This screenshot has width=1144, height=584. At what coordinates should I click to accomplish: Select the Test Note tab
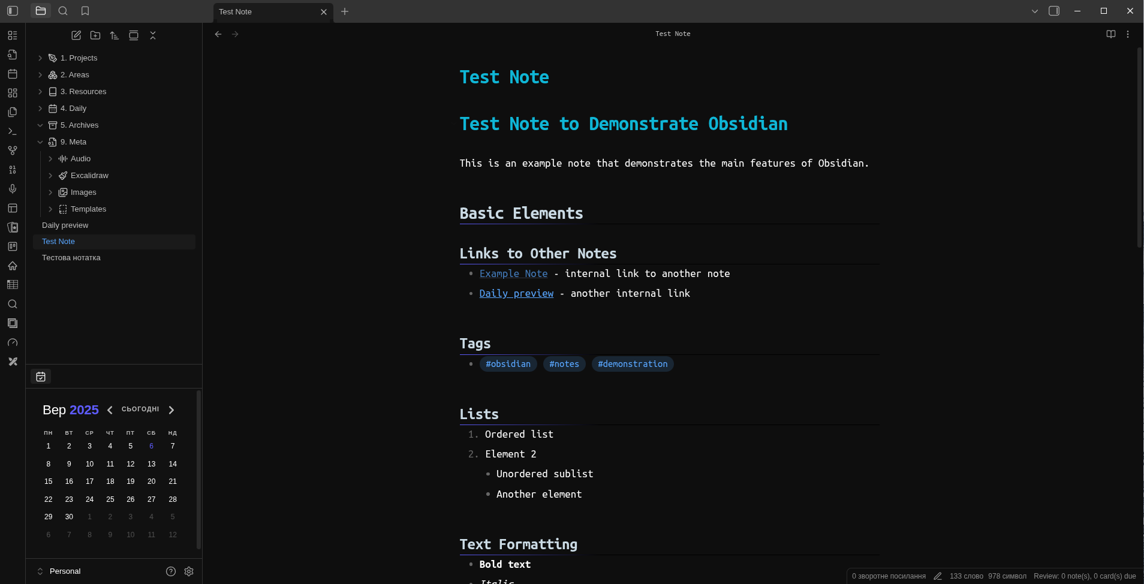(273, 12)
